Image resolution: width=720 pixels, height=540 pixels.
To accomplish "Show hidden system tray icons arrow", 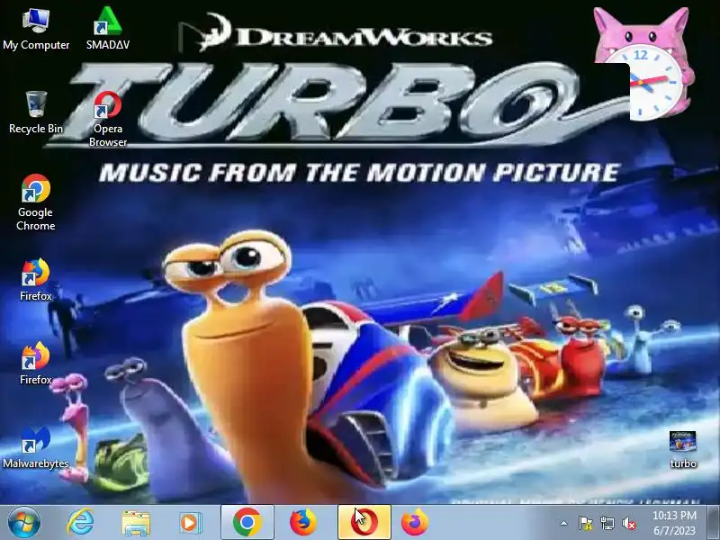I will (564, 523).
